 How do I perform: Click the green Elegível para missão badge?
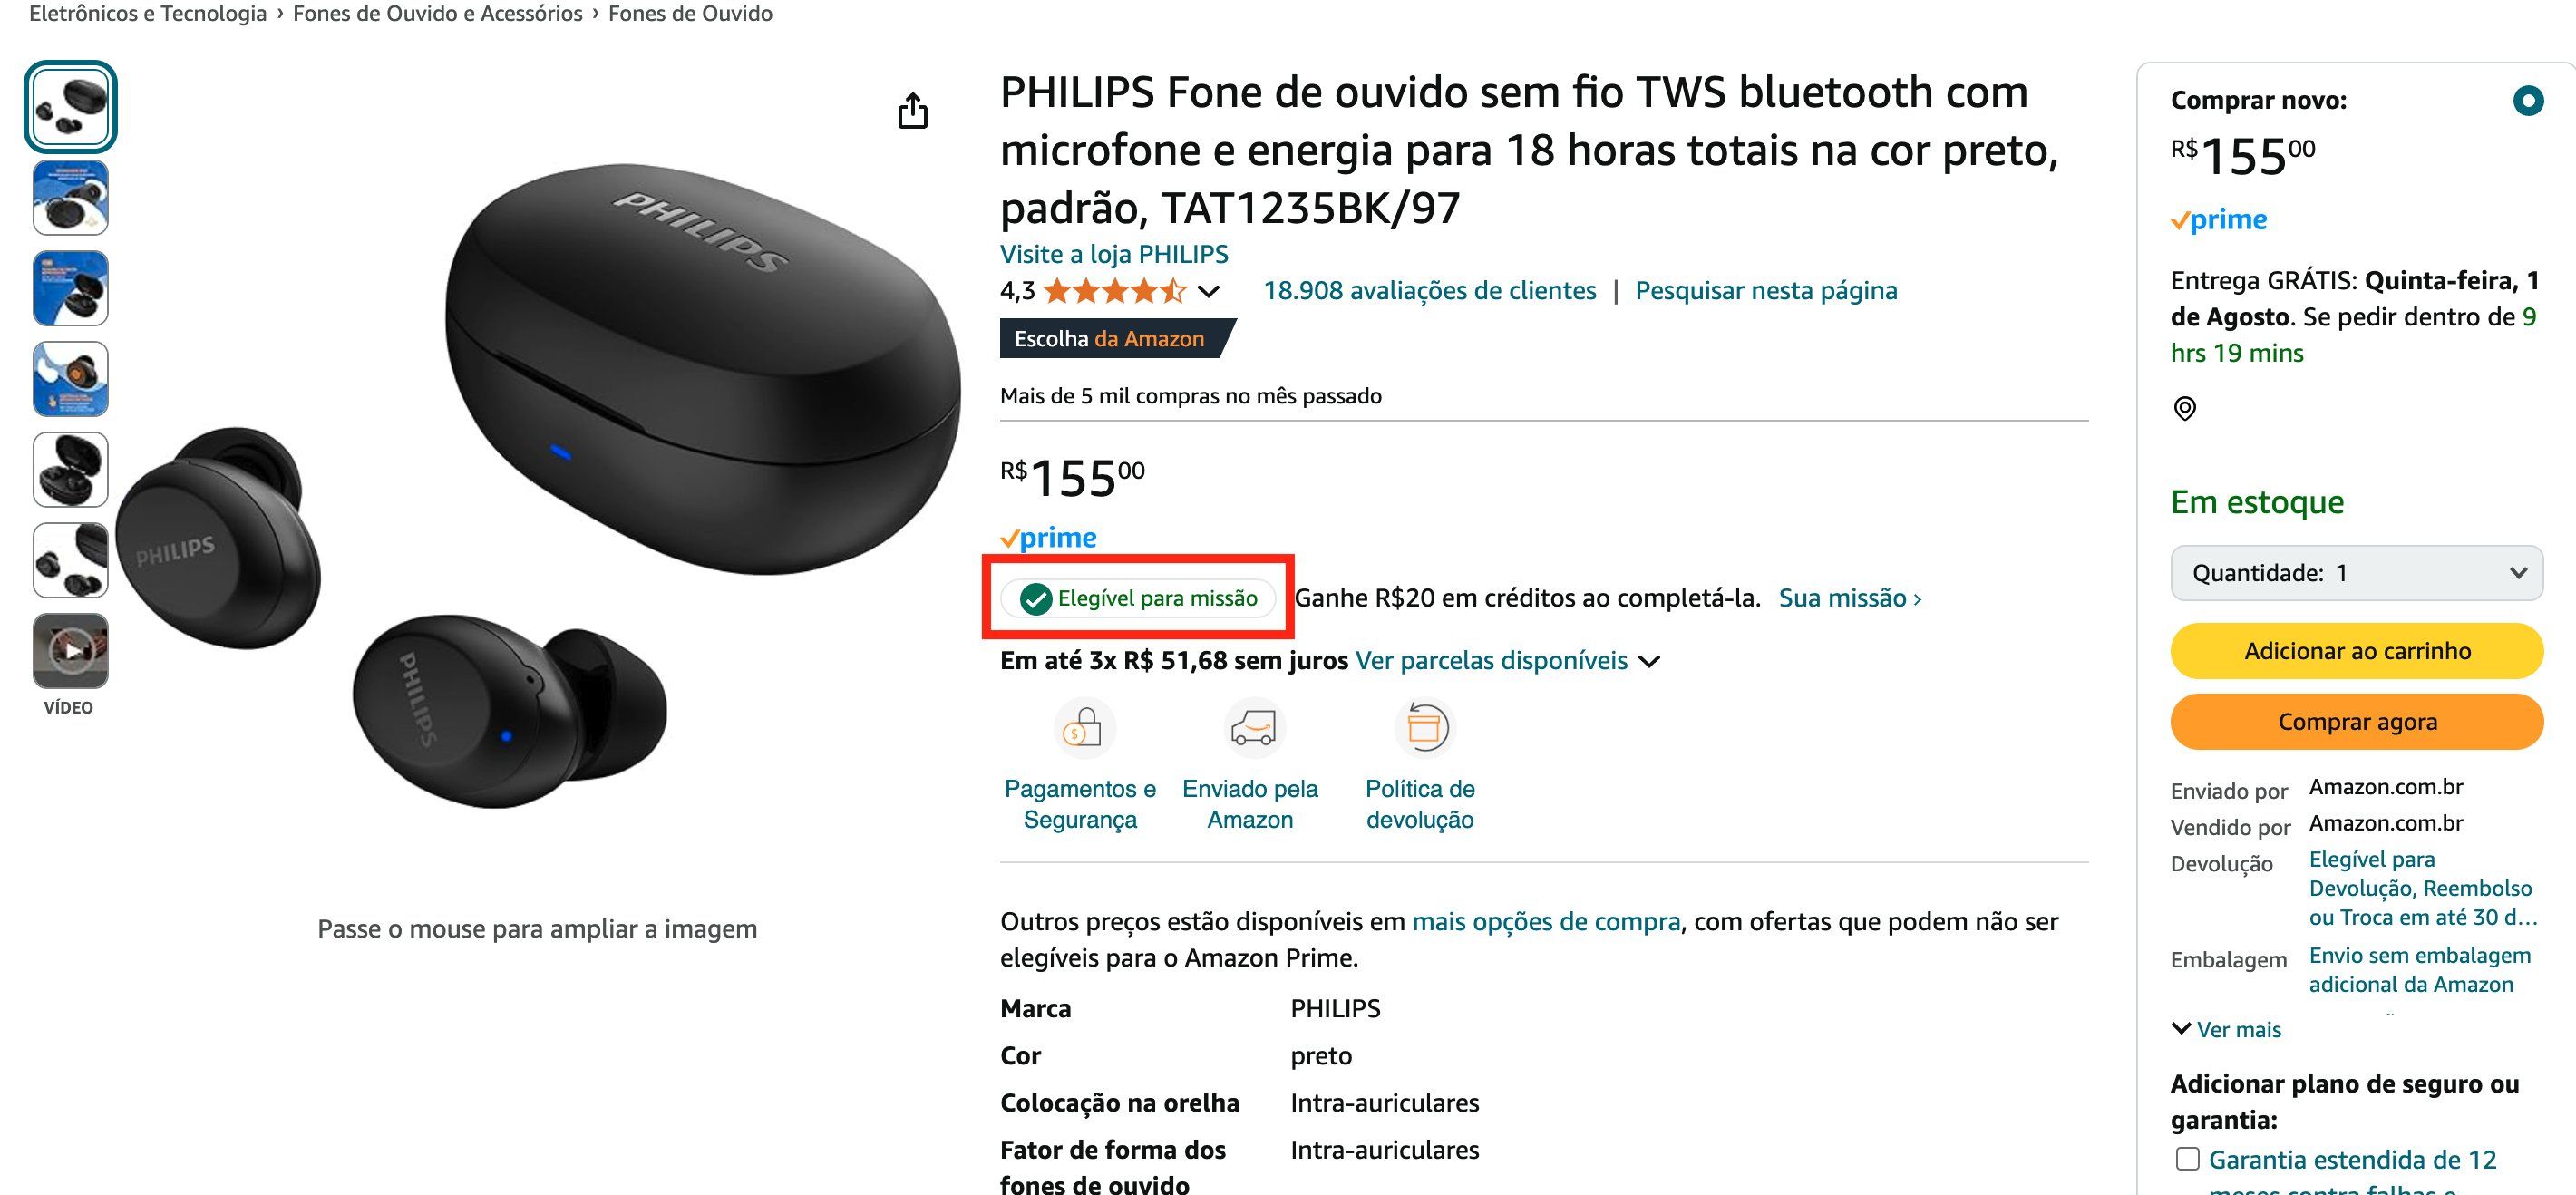tap(1139, 598)
